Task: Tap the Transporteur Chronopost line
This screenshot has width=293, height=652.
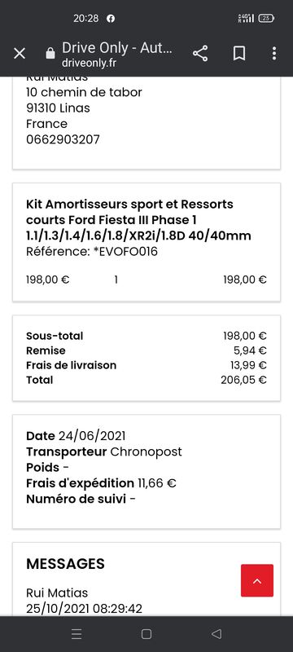Action: [x=104, y=452]
